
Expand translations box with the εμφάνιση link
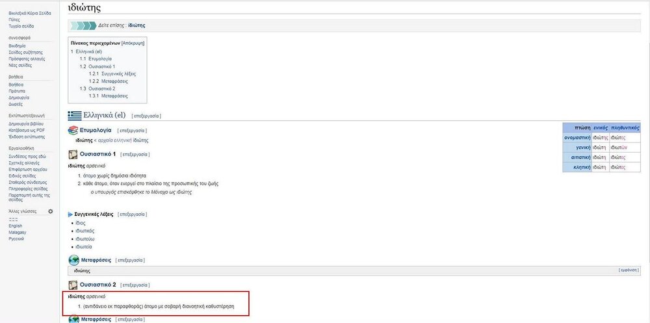[x=629, y=270]
